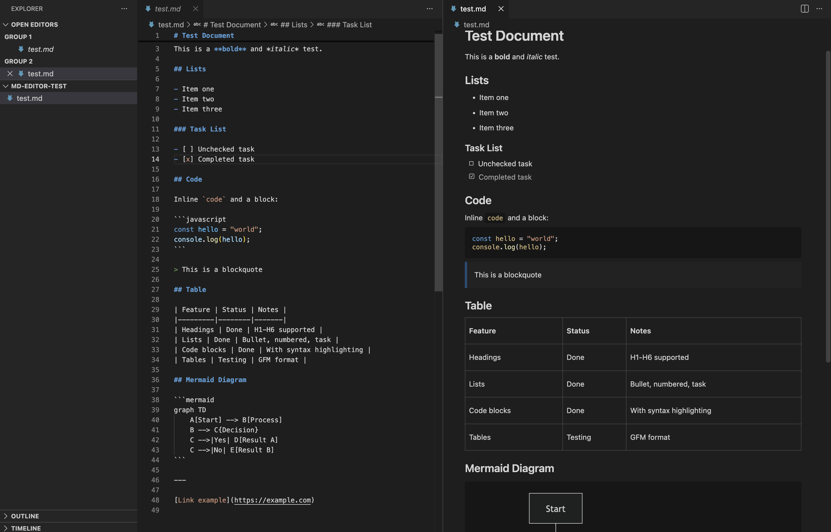The height and width of the screenshot is (532, 831).
Task: Uncheck the Completed task checkbox in the preview
Action: (472, 176)
